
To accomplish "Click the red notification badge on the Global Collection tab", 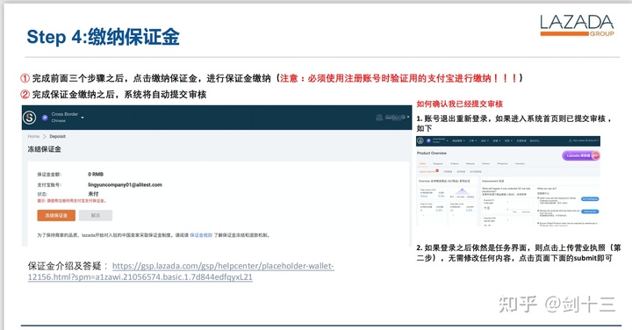I will point(437,170).
